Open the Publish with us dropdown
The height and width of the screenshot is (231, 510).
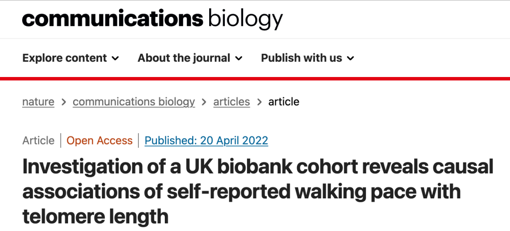[x=307, y=58]
